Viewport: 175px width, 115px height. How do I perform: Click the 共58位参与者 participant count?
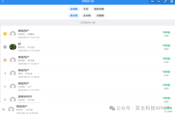pyautogui.click(x=88, y=23)
